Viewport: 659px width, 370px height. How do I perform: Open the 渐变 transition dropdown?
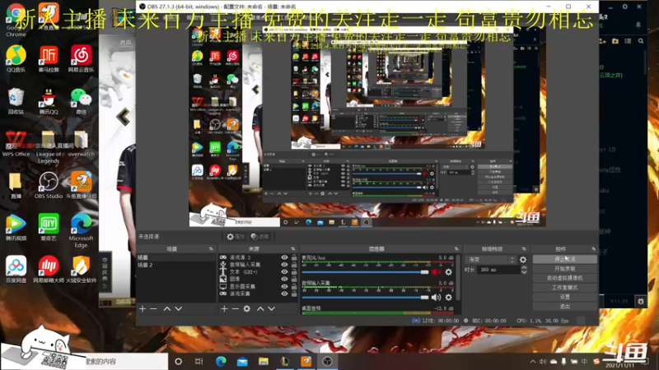490,260
